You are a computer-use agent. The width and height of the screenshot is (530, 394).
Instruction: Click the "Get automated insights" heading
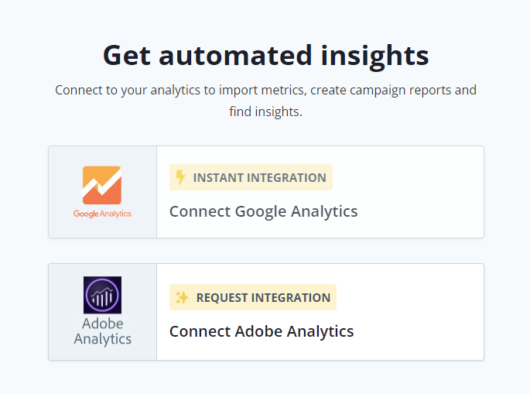coord(265,56)
